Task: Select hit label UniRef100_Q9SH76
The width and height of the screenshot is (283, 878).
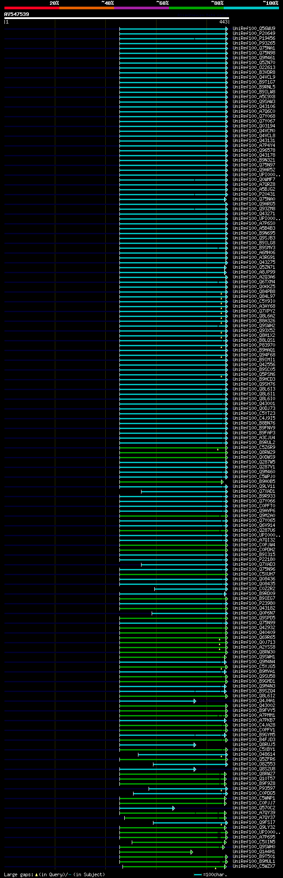Action: coord(254,384)
